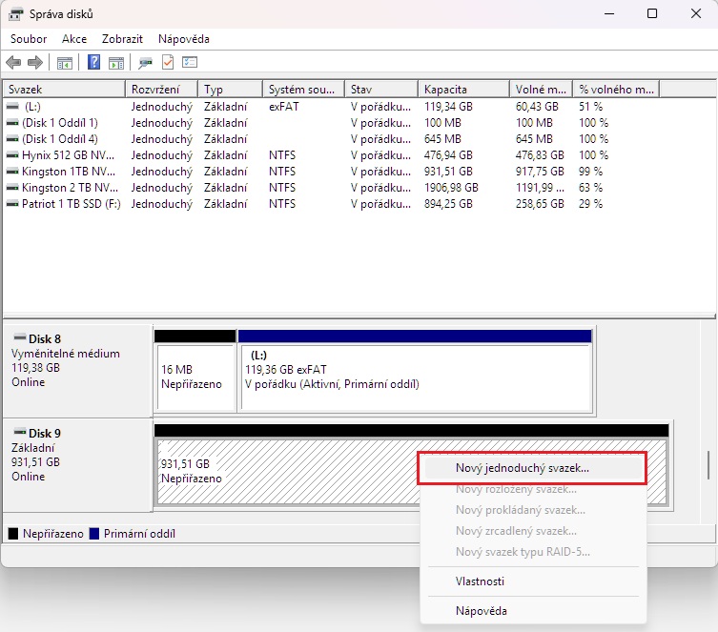Click the show/hide action pane toolbar icon
Screen dimensions: 718x632
point(116,63)
